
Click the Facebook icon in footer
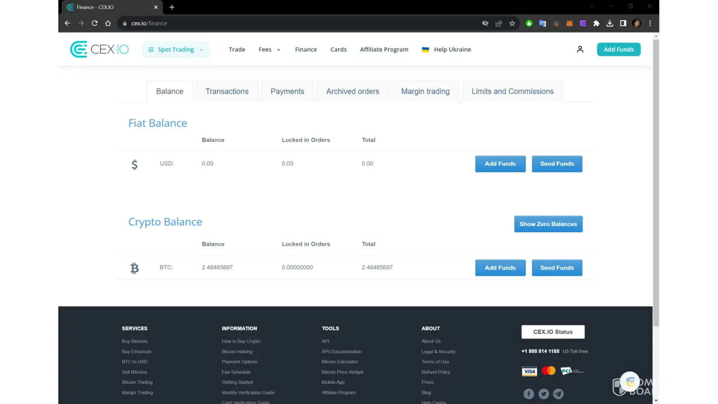click(529, 393)
